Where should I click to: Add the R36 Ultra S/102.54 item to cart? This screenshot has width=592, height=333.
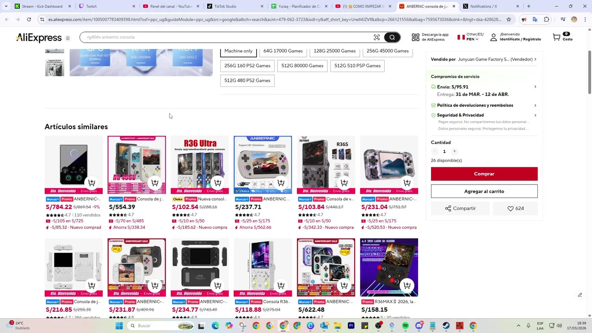pos(218,183)
